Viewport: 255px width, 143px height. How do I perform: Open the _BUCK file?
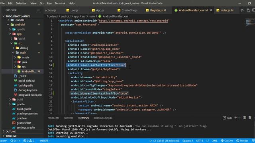(x=22, y=76)
